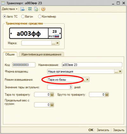This screenshot has width=127, height=134.
Task: Open calculator for Тара по трафарету
Action: point(52,95)
